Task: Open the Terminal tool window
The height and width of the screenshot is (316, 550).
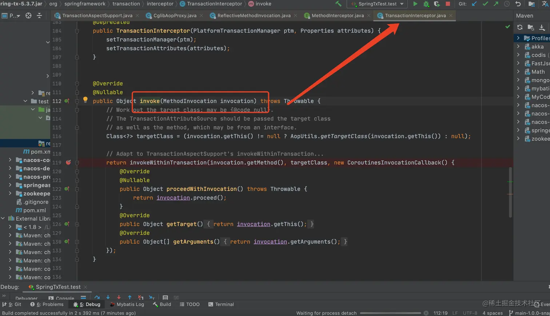Action: [x=221, y=304]
